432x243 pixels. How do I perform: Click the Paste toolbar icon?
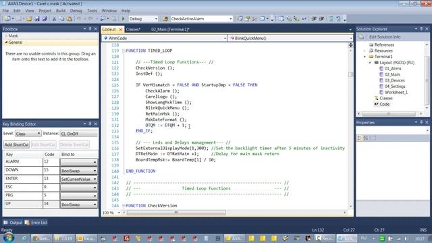(x=70, y=19)
